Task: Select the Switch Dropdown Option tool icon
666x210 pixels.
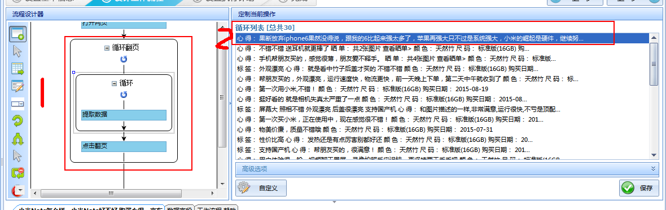Action: (x=17, y=103)
